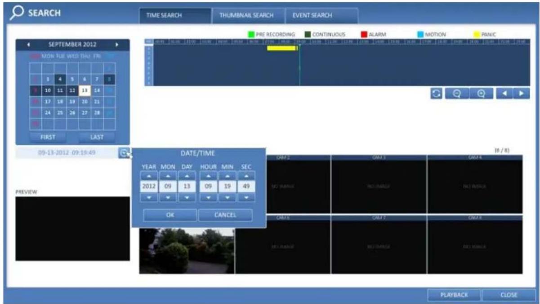This screenshot has width=540, height=304.
Task: Select the CAM 2 video tile
Action: pyautogui.click(x=283, y=184)
